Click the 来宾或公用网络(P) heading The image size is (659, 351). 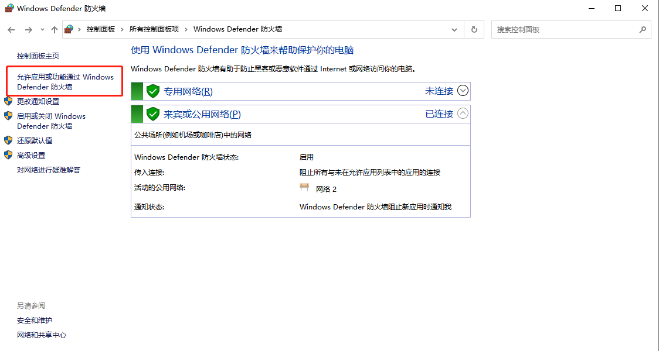coord(202,114)
